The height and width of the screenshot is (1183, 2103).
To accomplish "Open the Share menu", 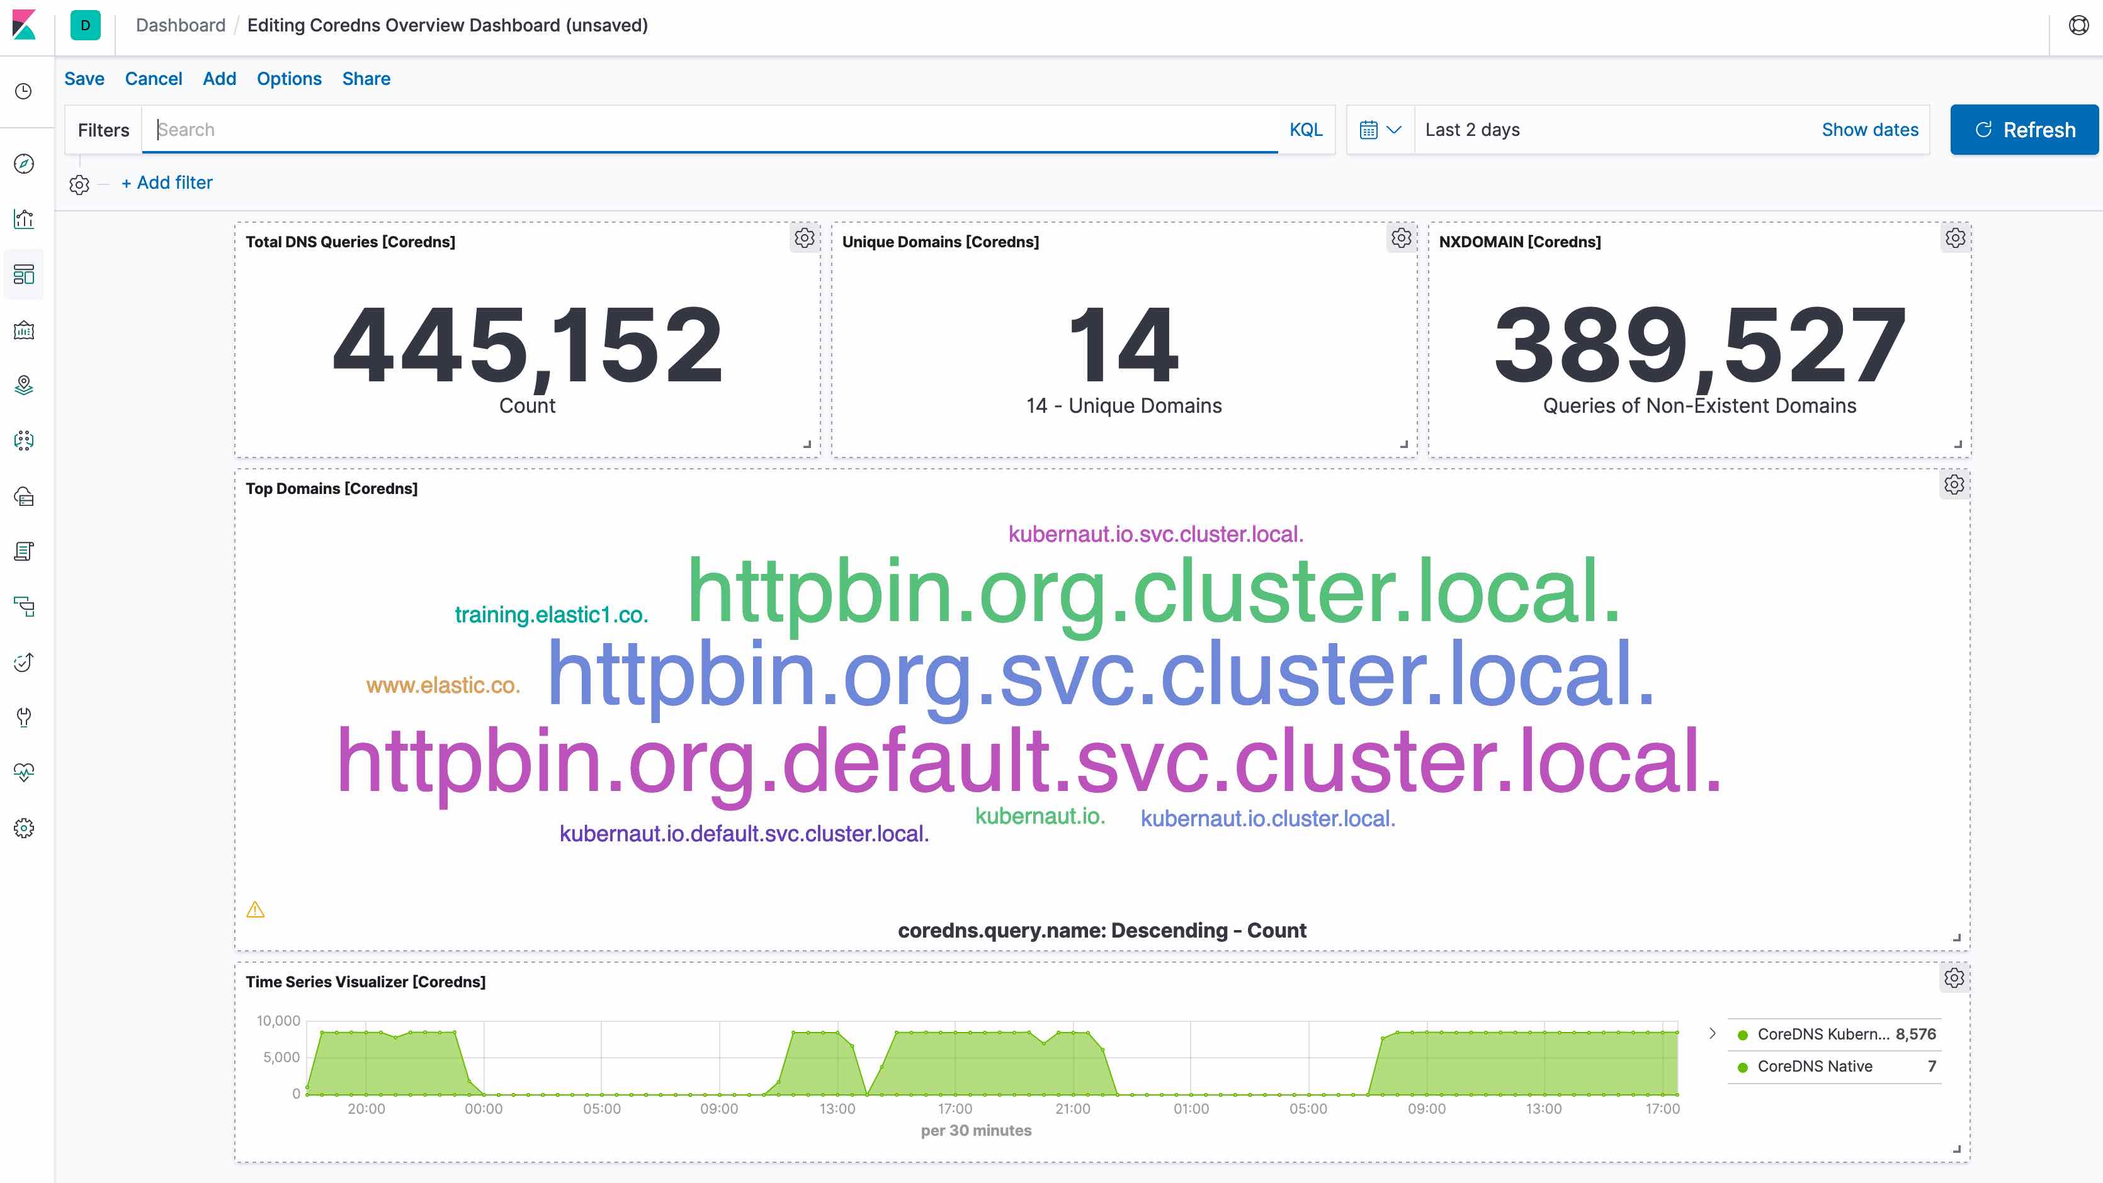I will click(365, 78).
